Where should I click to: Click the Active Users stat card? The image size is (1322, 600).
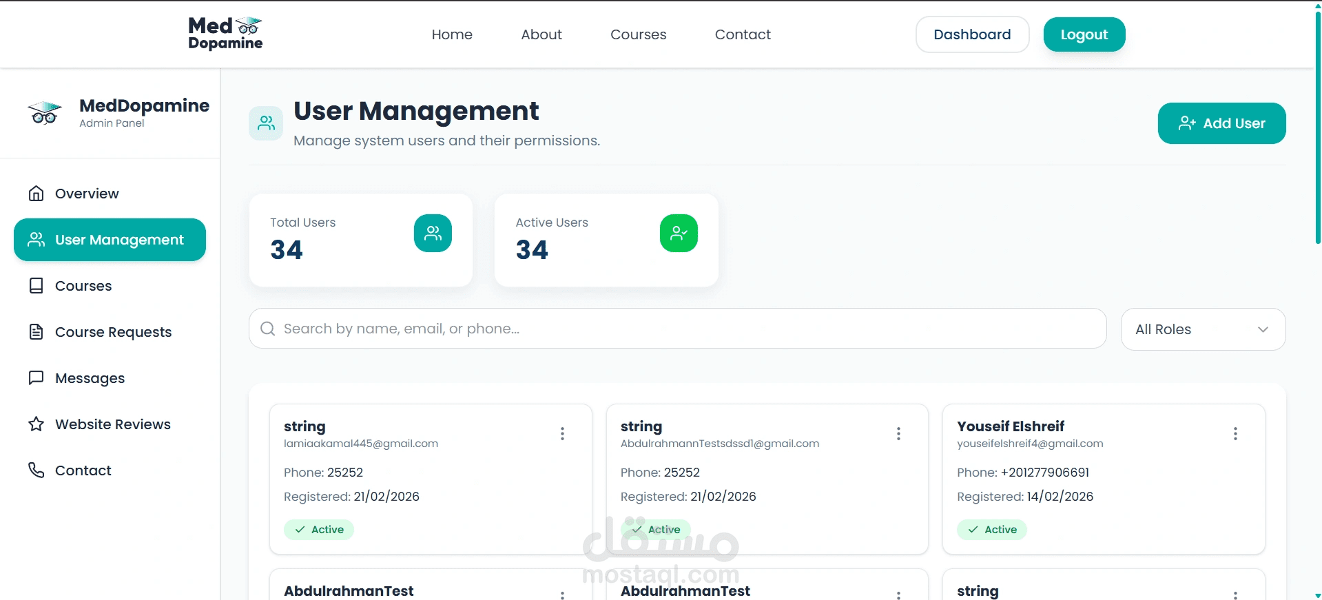pyautogui.click(x=606, y=240)
